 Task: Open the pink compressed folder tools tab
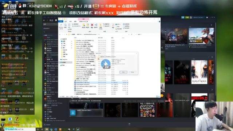(83, 19)
